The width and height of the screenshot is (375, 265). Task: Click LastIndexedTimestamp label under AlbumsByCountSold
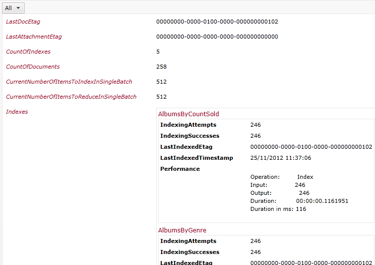[197, 158]
